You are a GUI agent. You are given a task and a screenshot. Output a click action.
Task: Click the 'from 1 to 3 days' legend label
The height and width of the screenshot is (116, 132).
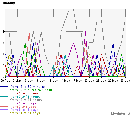point(23,103)
